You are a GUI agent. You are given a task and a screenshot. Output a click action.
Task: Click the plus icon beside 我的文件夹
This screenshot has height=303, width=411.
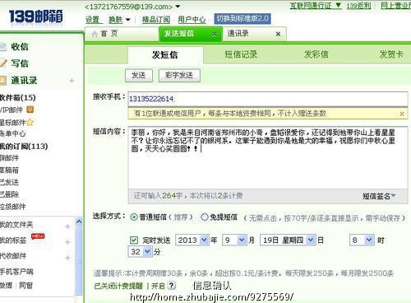pos(67,226)
